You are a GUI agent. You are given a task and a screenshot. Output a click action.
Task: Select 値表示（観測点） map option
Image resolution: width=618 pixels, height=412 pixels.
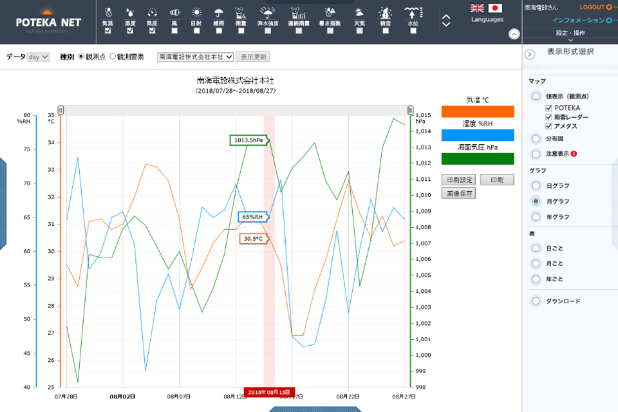536,96
